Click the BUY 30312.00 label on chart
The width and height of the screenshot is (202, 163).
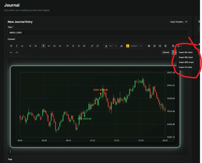[85, 119]
